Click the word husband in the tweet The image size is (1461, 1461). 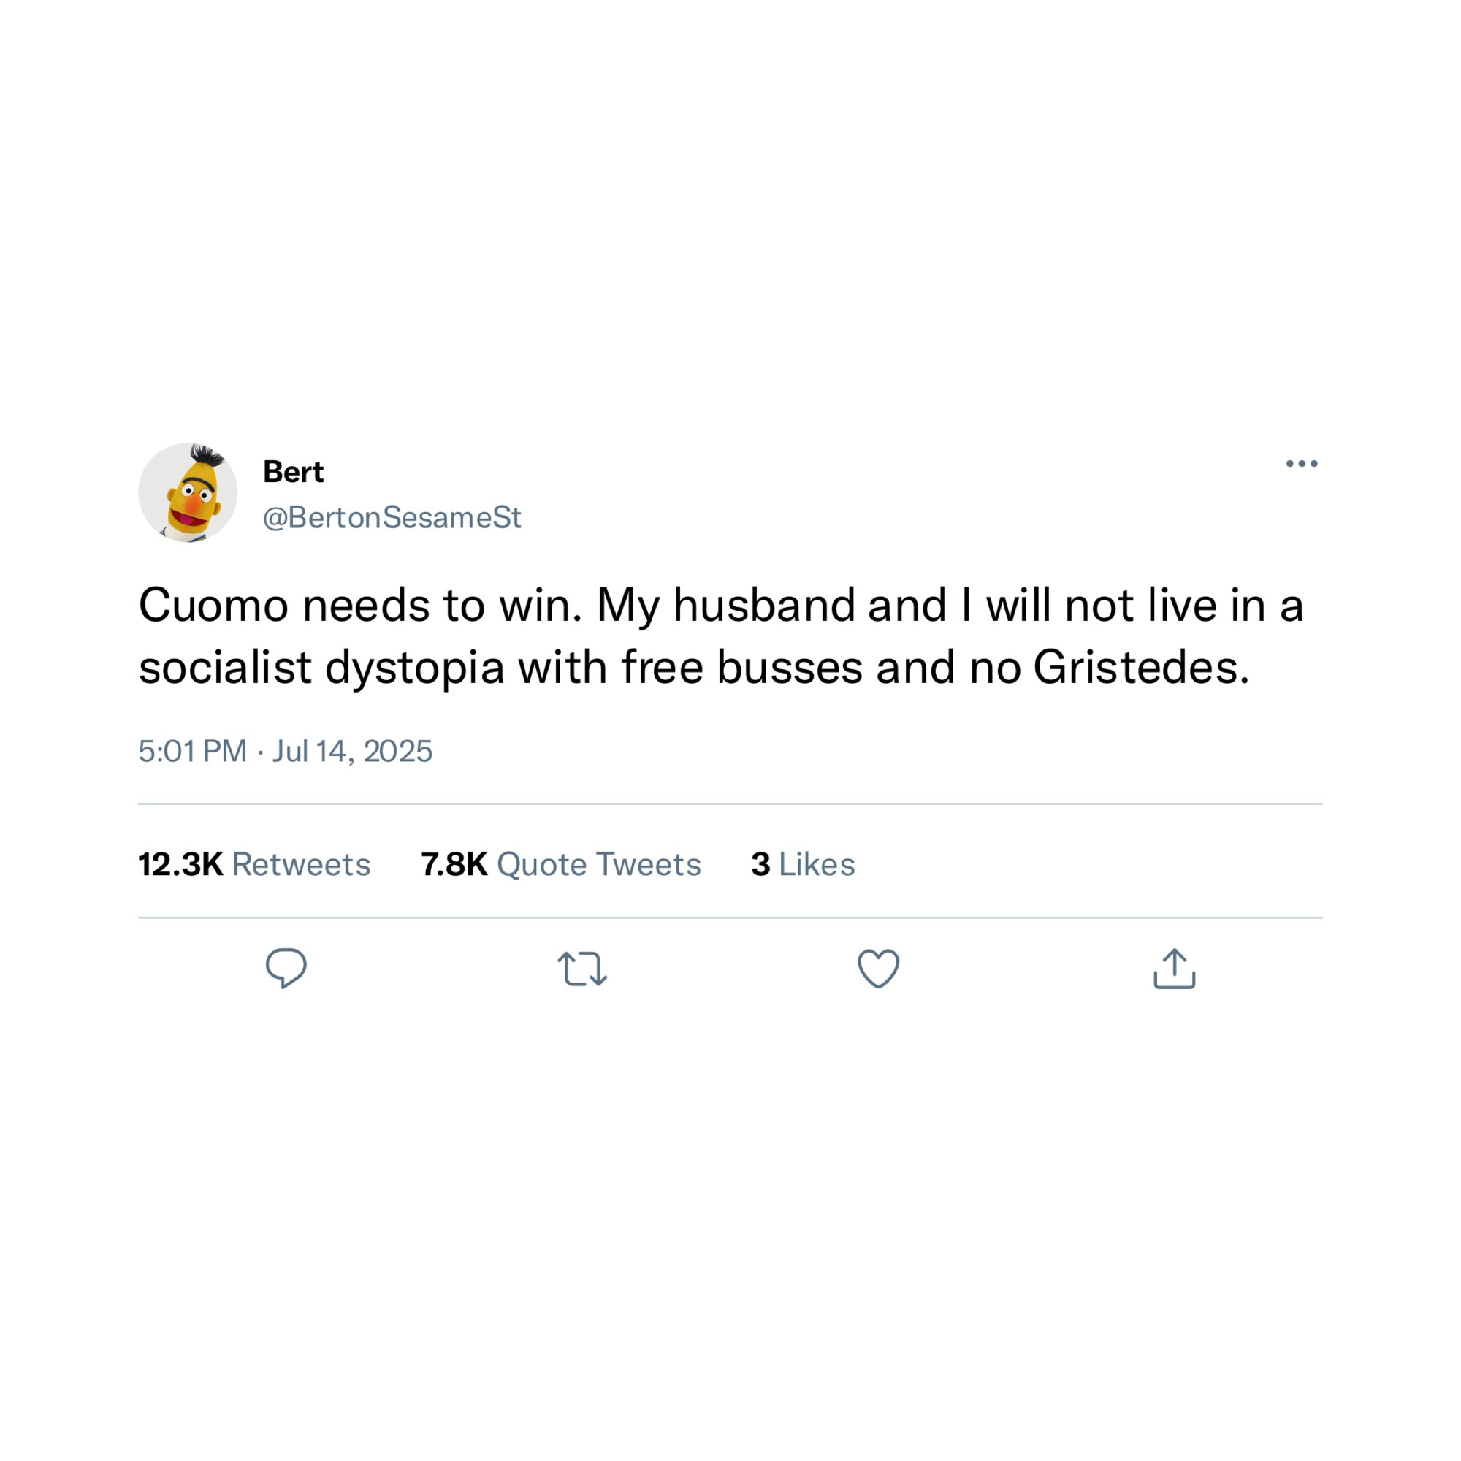[764, 606]
